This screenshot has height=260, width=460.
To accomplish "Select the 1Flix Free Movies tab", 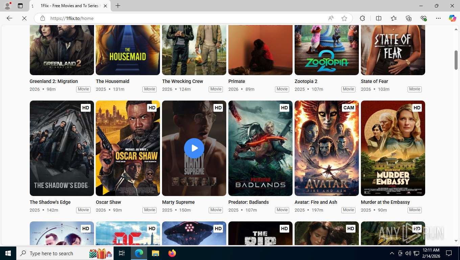I will point(70,6).
